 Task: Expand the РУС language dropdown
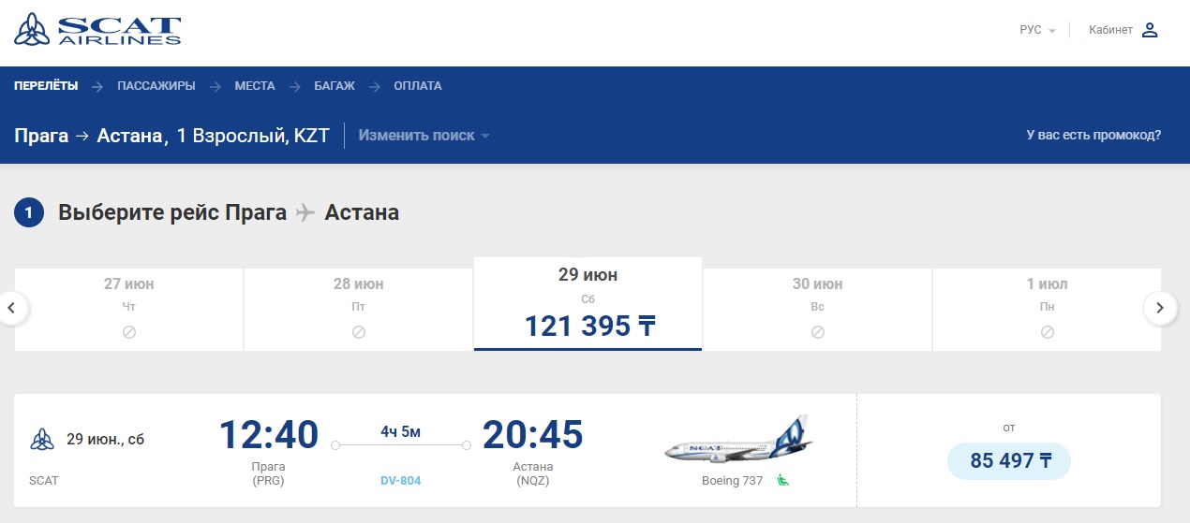coord(1037,30)
